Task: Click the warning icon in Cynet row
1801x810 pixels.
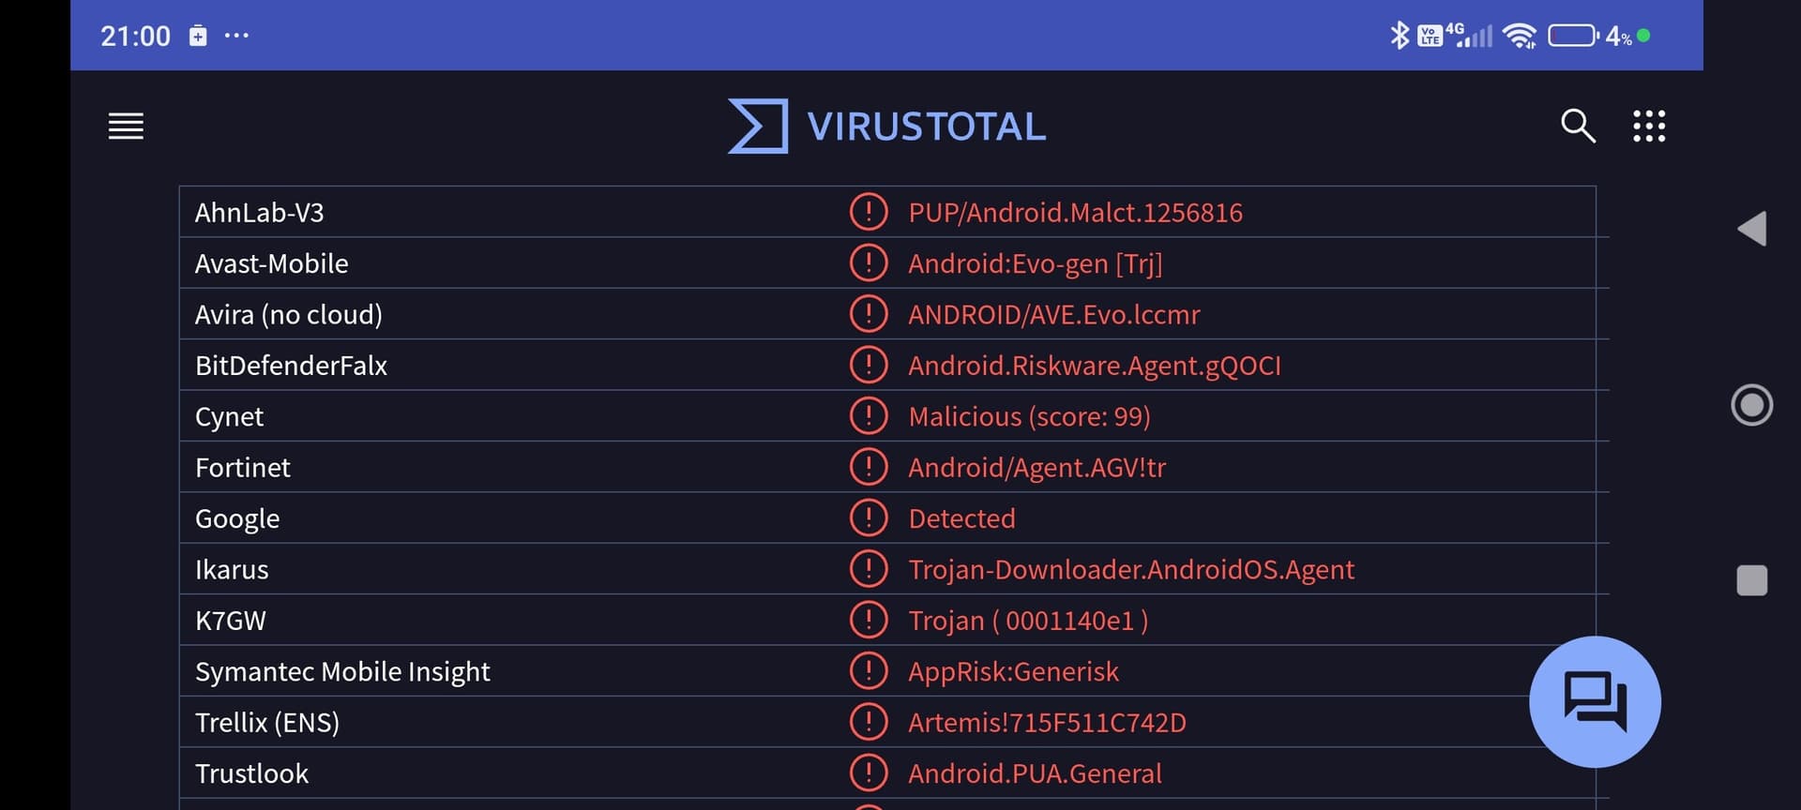Action: click(x=869, y=416)
